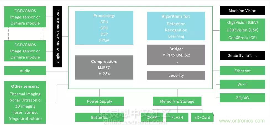Select the 3G/4G block

pos(242,97)
